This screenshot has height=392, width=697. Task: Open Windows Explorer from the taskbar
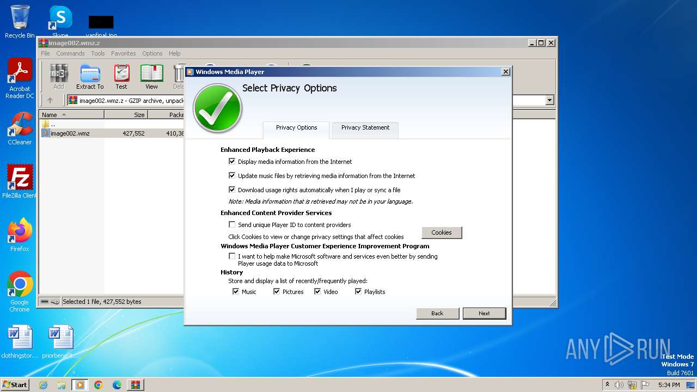pos(62,385)
